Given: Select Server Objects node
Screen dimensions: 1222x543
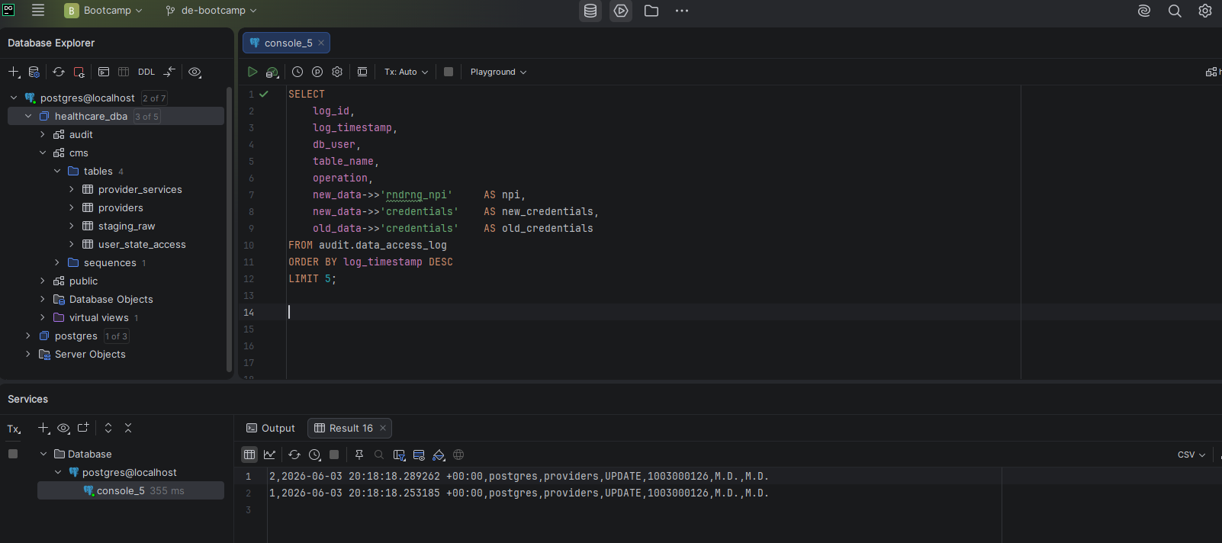Looking at the screenshot, I should (x=90, y=354).
